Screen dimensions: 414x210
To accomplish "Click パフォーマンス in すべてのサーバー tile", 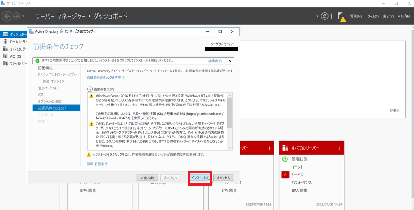I will (x=302, y=183).
